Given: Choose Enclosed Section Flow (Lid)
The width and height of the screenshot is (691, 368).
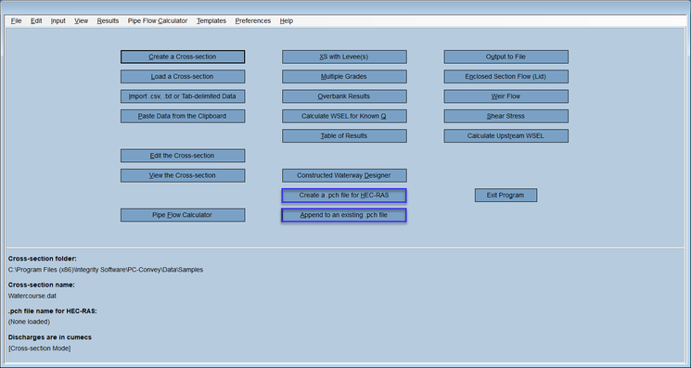Looking at the screenshot, I should [x=505, y=77].
